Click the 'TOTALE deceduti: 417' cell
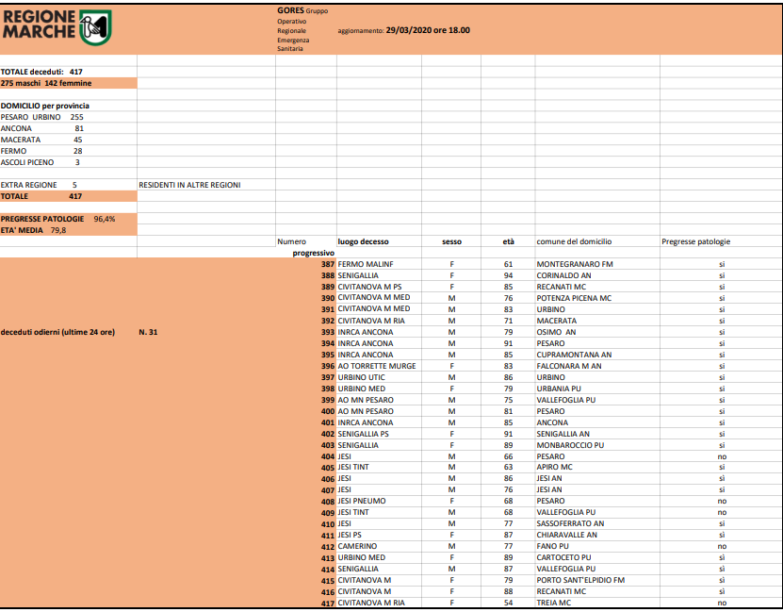 coord(41,72)
